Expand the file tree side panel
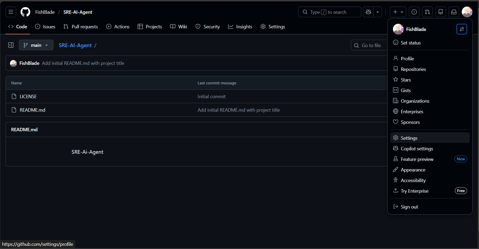The image size is (479, 249). tap(11, 45)
